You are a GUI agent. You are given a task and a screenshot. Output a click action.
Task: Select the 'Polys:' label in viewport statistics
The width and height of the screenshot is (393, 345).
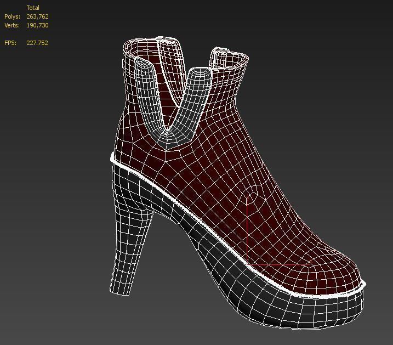[12, 16]
